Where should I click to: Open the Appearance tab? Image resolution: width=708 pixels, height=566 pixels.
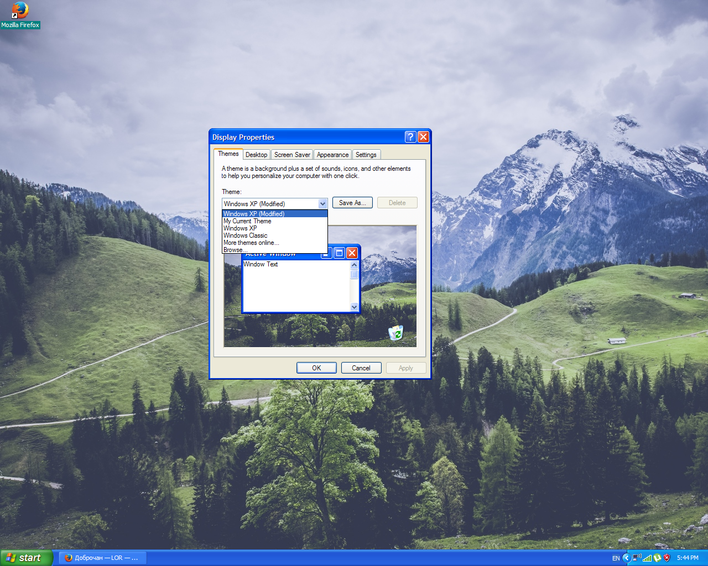pos(332,155)
